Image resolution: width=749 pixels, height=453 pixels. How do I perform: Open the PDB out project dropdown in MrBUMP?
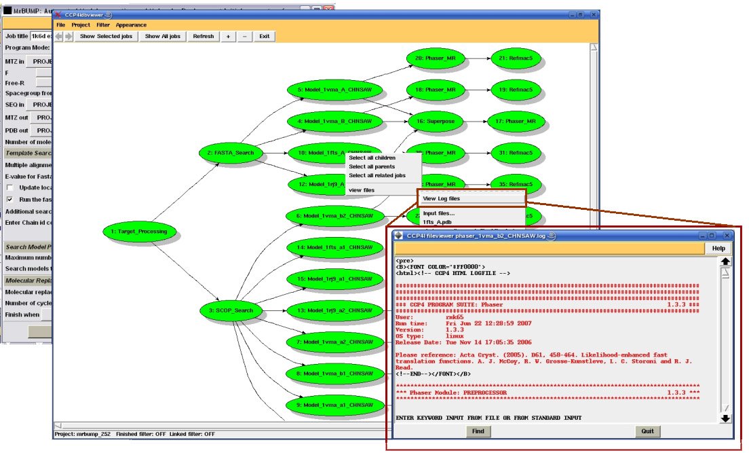point(41,130)
